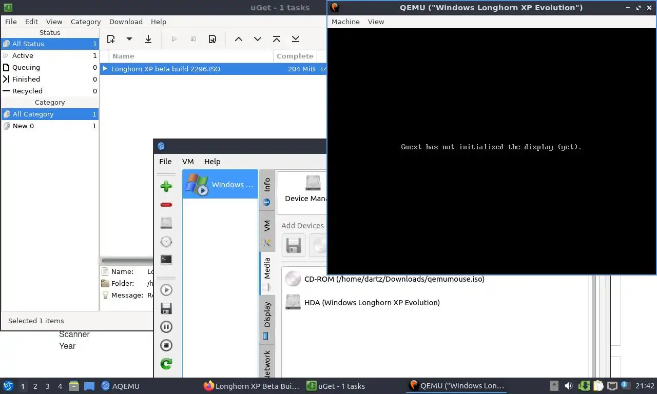The image size is (657, 394).
Task: Open the start menu on taskbar
Action: tap(8, 386)
